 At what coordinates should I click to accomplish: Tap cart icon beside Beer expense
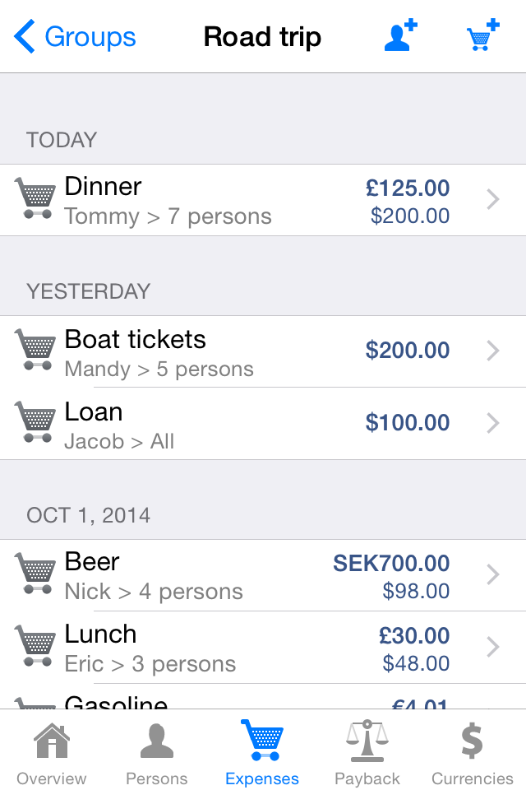coord(35,574)
